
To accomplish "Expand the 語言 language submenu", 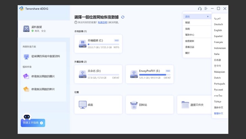I will [x=197, y=16].
